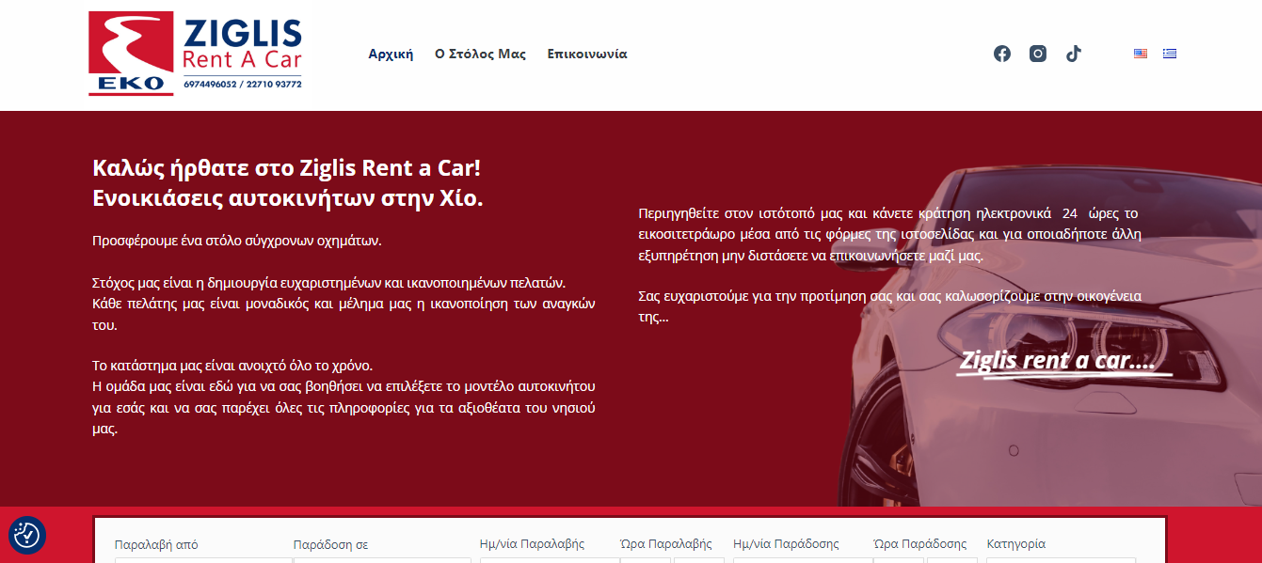Open the cookie preferences badge
The width and height of the screenshot is (1262, 563).
click(x=26, y=535)
